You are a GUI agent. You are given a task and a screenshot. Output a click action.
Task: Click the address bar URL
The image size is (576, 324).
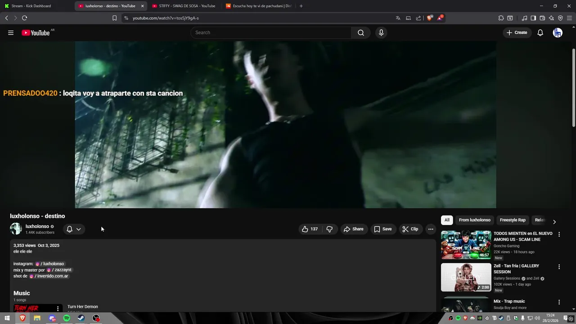[166, 18]
